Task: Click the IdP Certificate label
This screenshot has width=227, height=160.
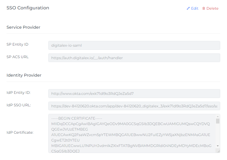Action: 20,132
